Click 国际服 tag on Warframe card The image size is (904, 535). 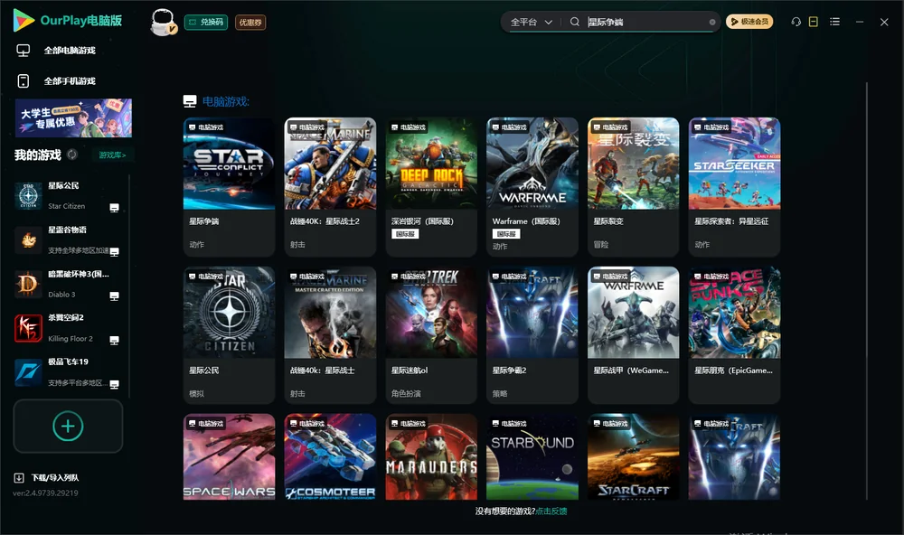coord(506,234)
